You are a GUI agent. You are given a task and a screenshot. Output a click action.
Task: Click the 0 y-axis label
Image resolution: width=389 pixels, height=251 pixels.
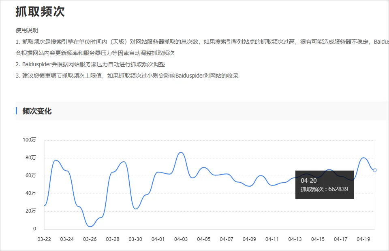(34, 229)
